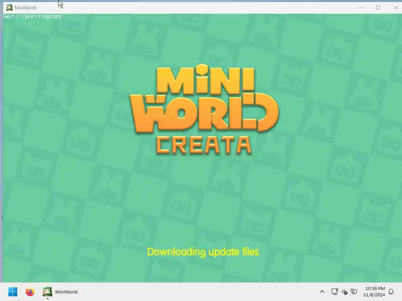
Task: Open the Windows Start menu
Action: click(x=13, y=292)
